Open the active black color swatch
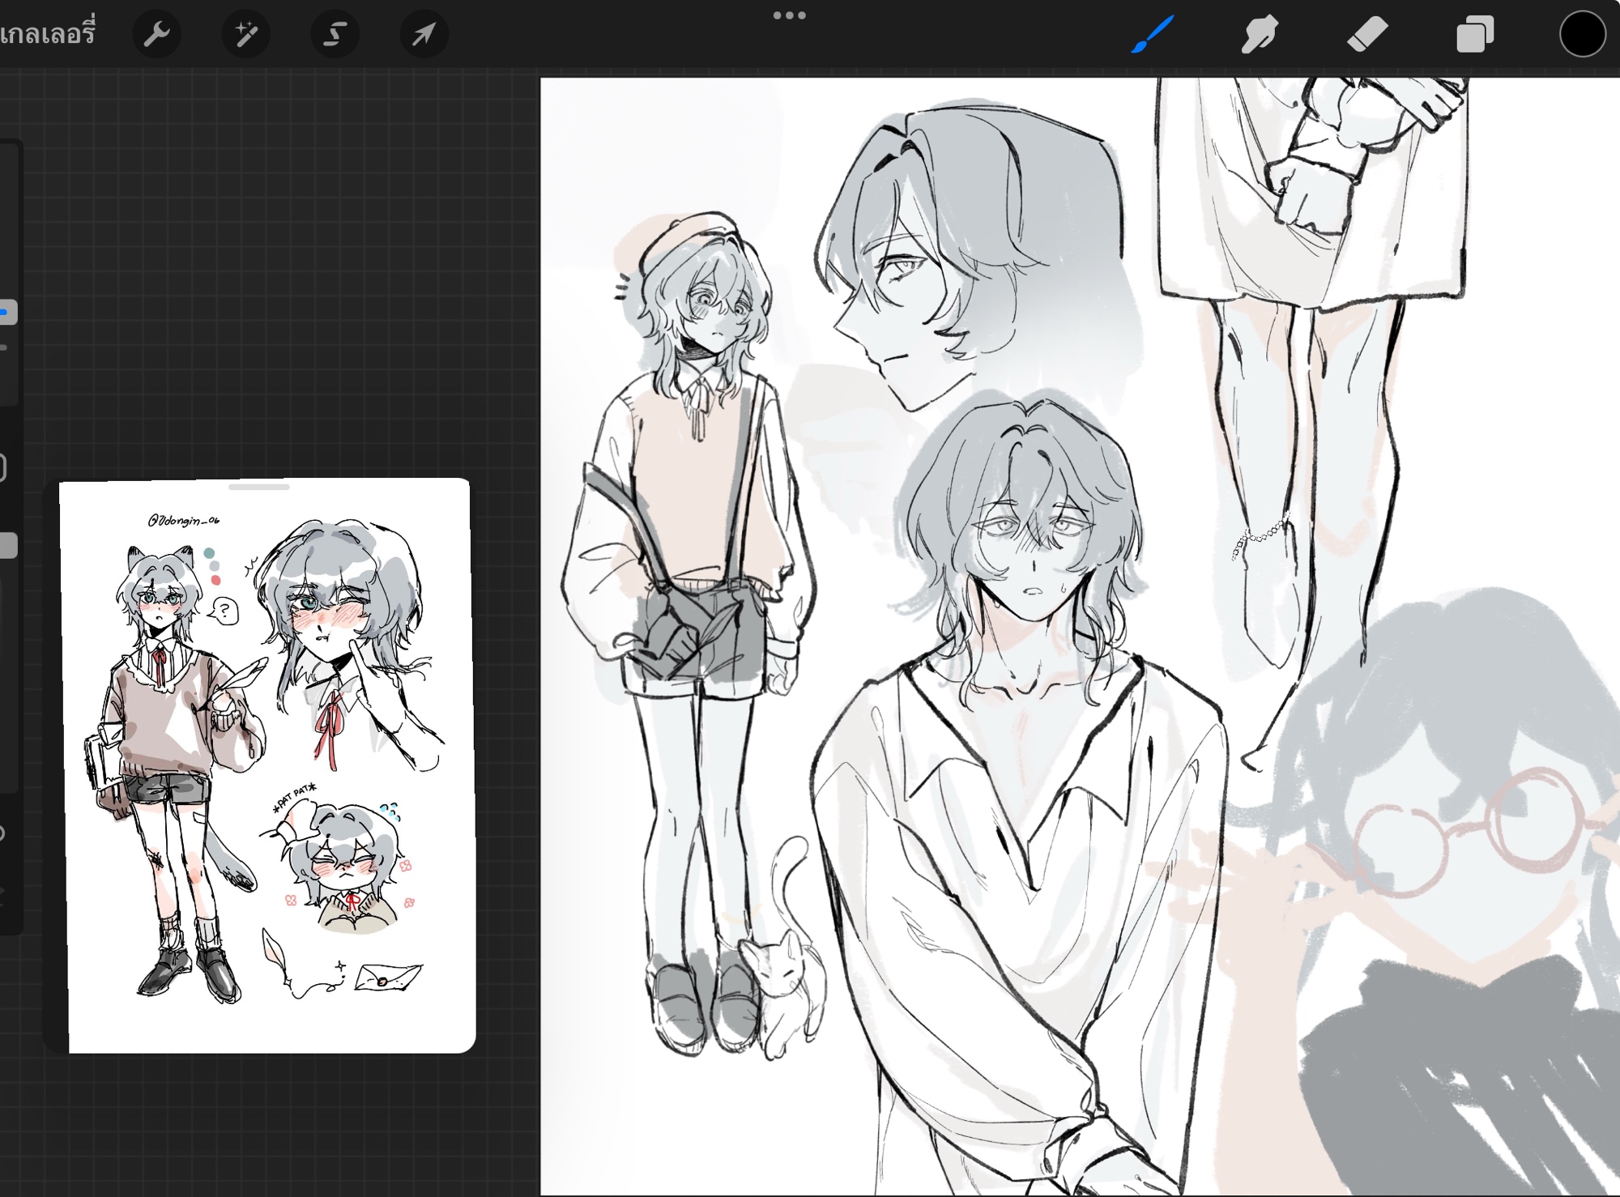The width and height of the screenshot is (1620, 1197). pyautogui.click(x=1582, y=35)
